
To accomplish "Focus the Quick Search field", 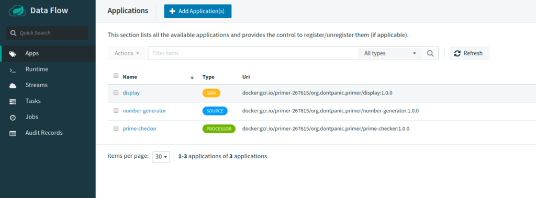I will pyautogui.click(x=47, y=33).
